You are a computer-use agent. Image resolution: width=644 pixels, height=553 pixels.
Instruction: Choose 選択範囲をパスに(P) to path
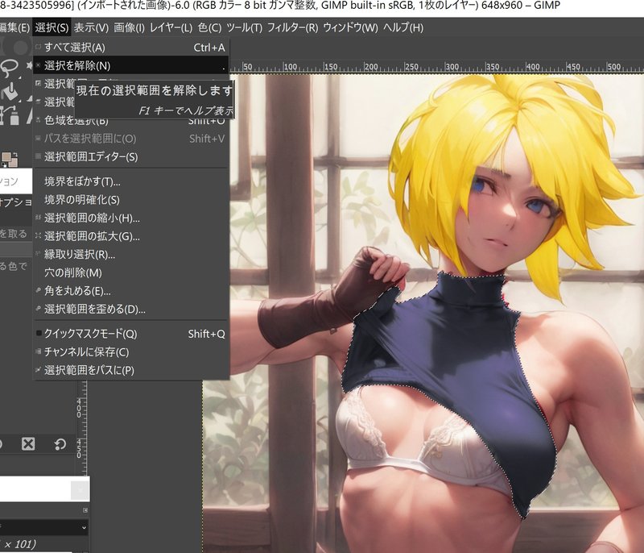coord(130,370)
